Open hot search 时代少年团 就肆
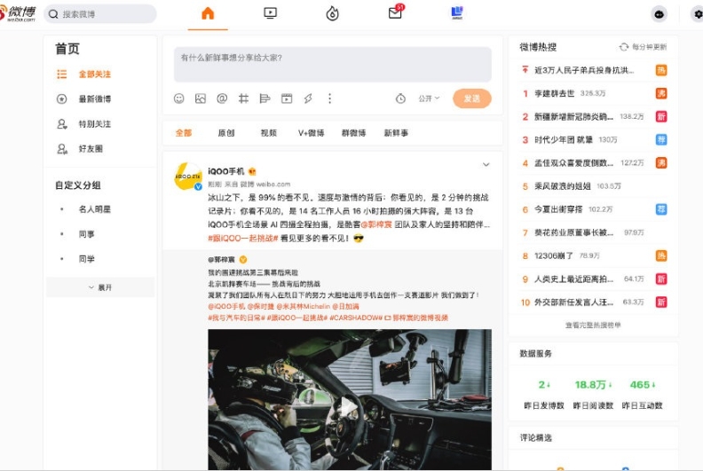This screenshot has height=471, width=703. click(x=564, y=140)
